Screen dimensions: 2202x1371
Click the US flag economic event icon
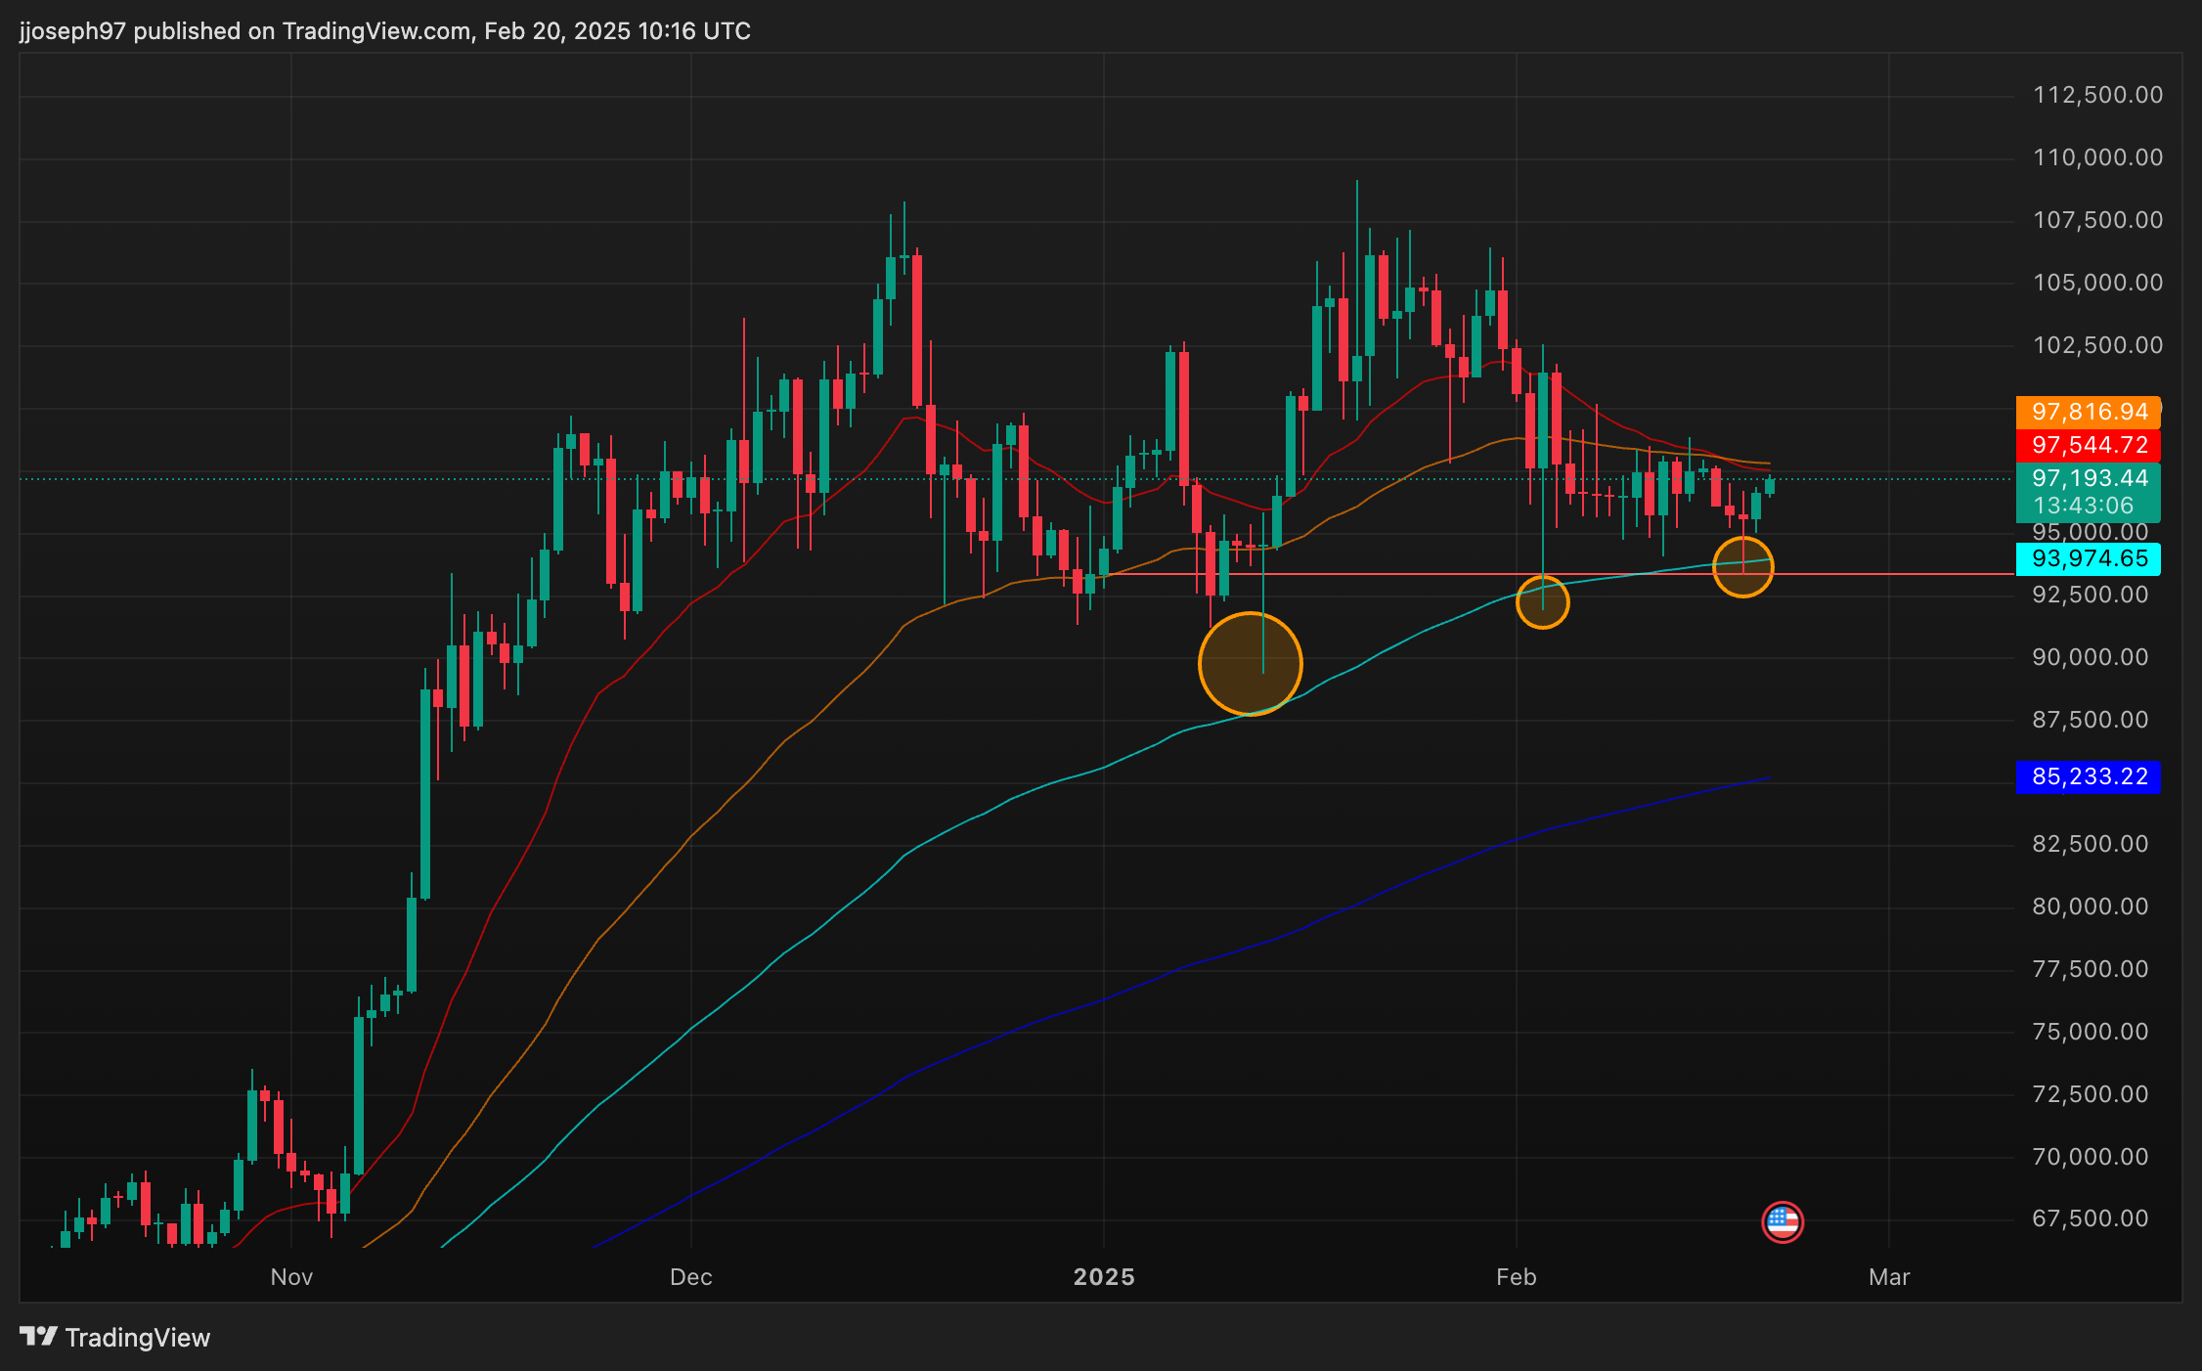tap(1782, 1221)
